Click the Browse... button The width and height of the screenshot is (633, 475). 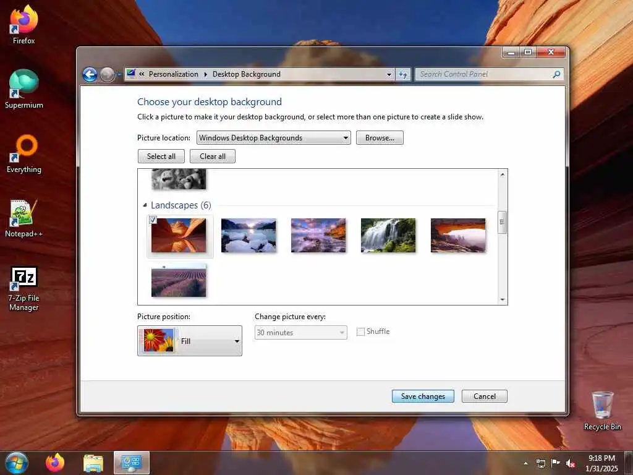(380, 138)
